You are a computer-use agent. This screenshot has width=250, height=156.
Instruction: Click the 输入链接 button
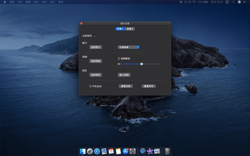[x=124, y=75]
